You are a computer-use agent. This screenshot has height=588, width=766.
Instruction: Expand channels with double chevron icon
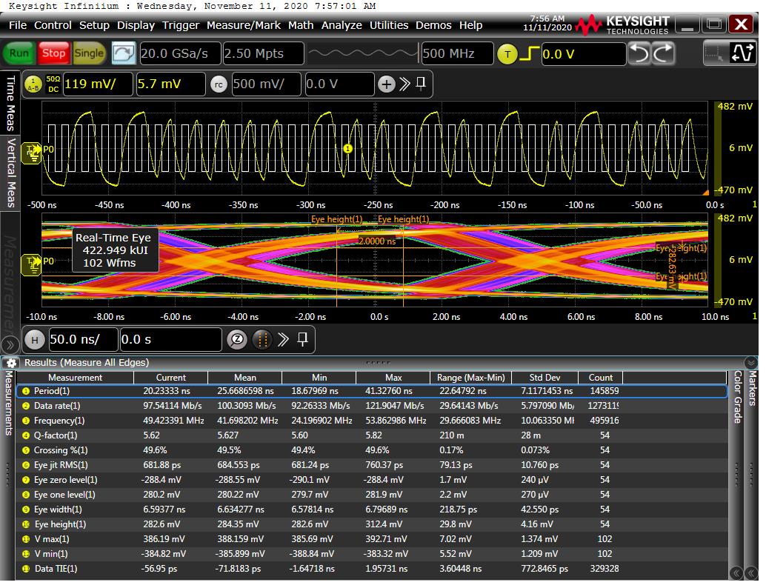click(x=404, y=84)
